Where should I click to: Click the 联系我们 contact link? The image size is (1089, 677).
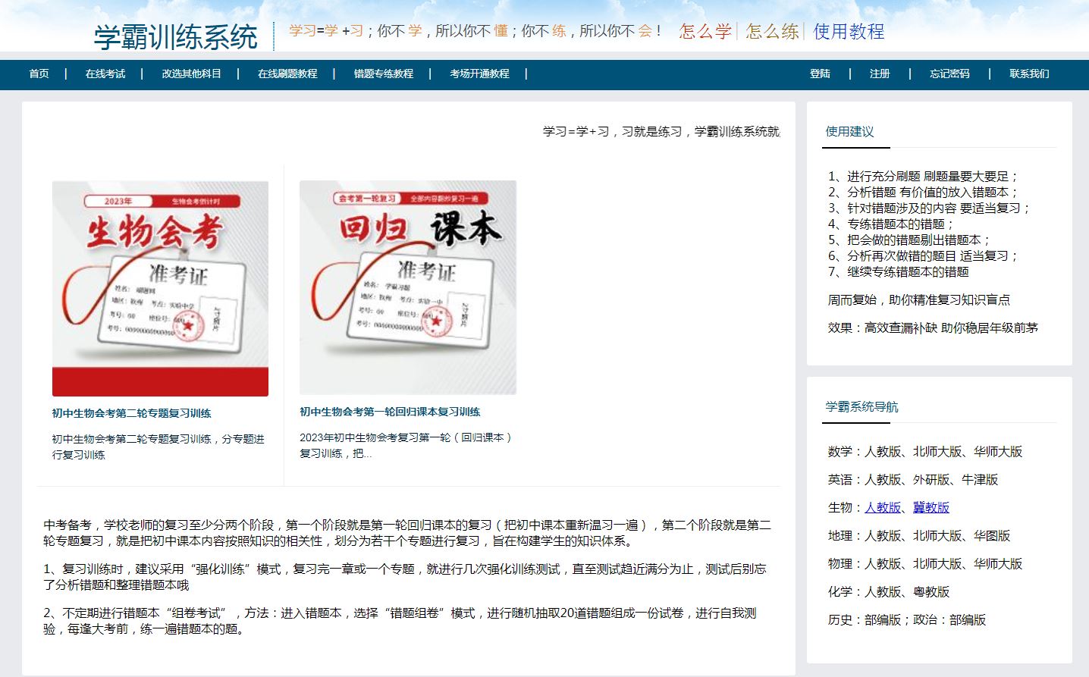1029,74
